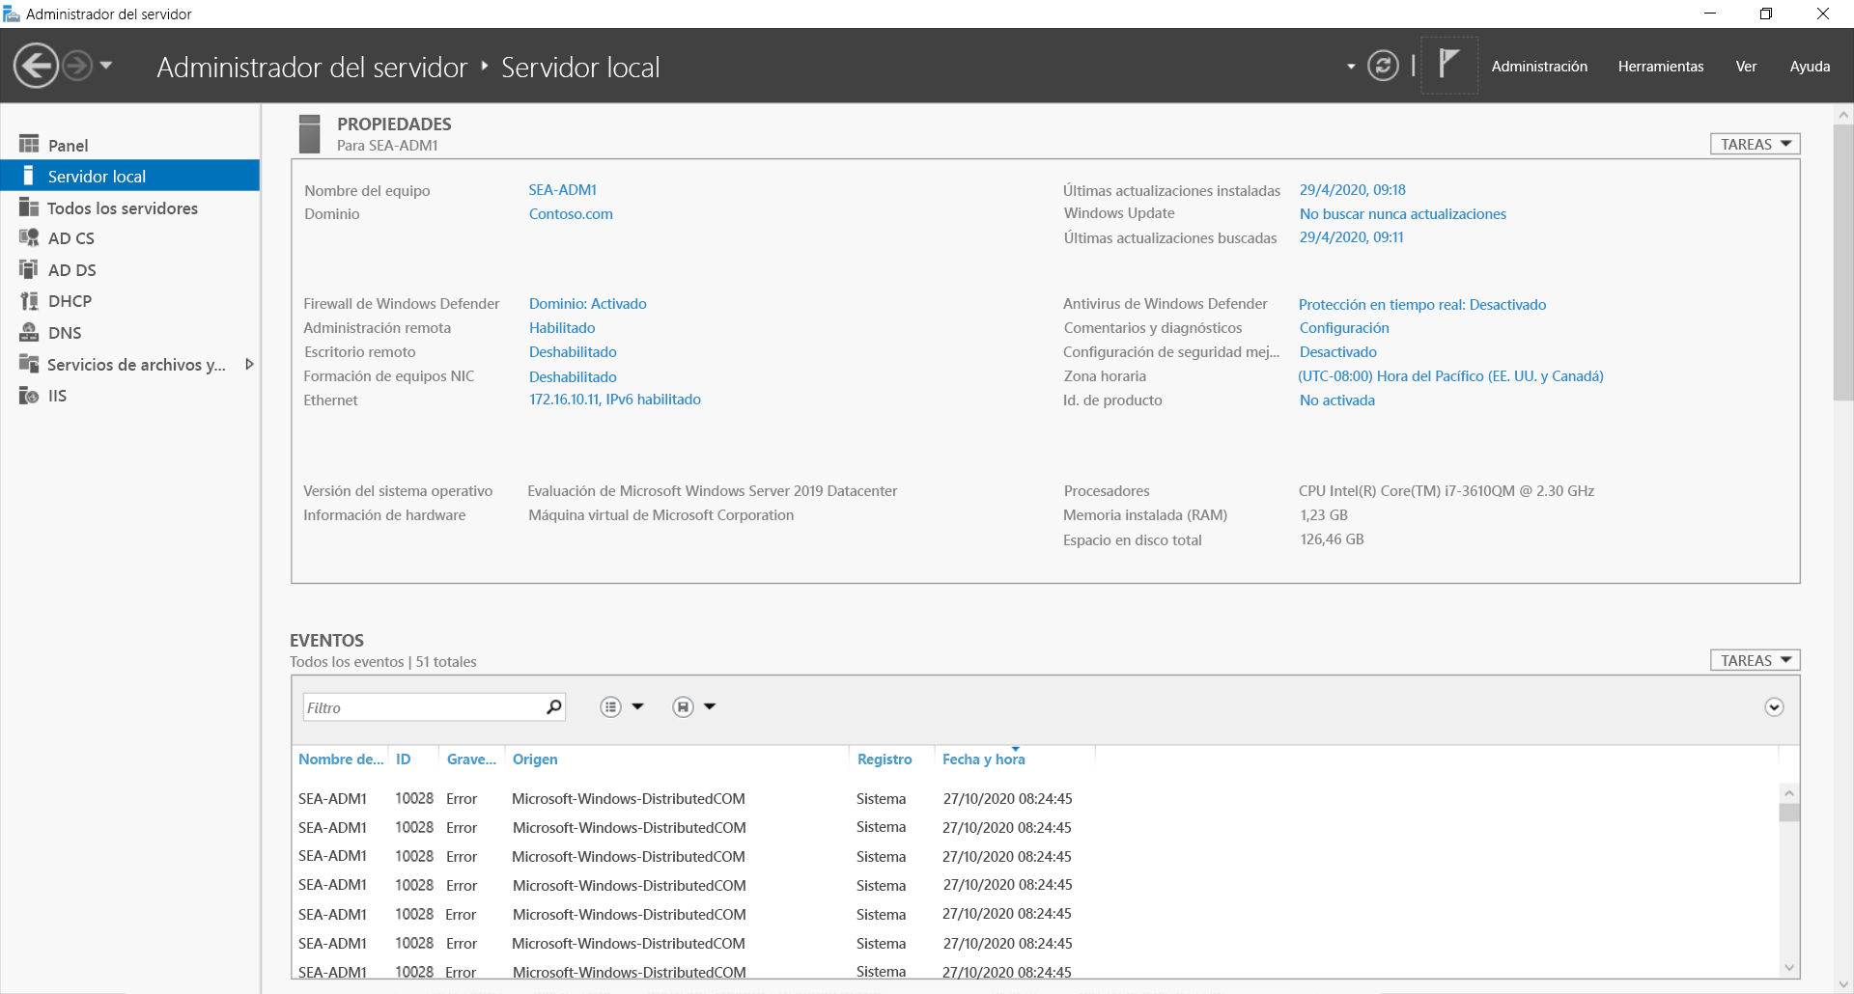Open navigation history dropdown next to arrows
Image resolution: width=1854 pixels, height=994 pixels.
106,66
